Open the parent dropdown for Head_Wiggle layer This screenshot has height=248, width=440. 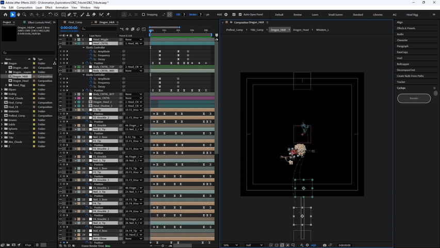pyautogui.click(x=134, y=40)
